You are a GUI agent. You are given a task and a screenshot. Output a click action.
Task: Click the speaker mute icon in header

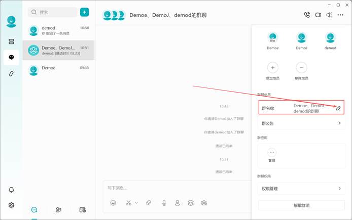(x=329, y=15)
